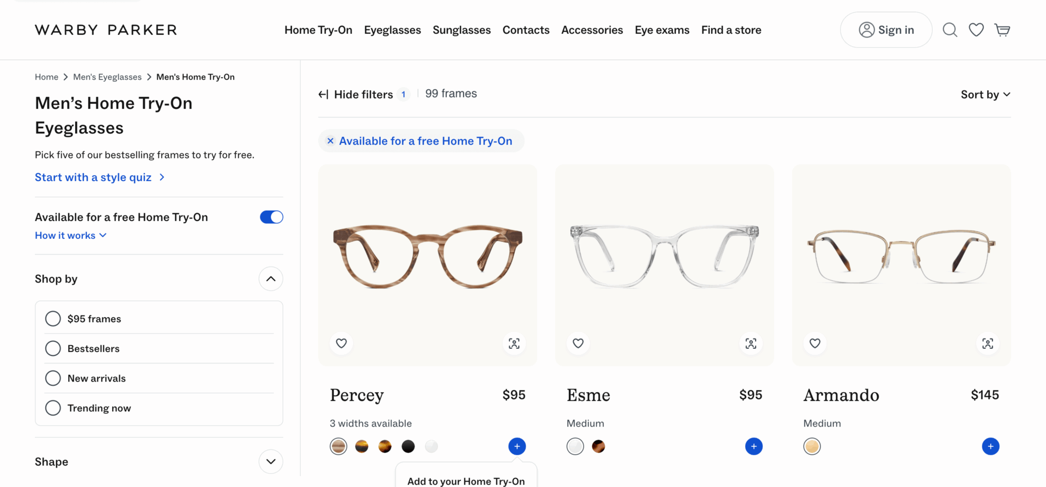Open Home Try-On menu item

pyautogui.click(x=318, y=30)
